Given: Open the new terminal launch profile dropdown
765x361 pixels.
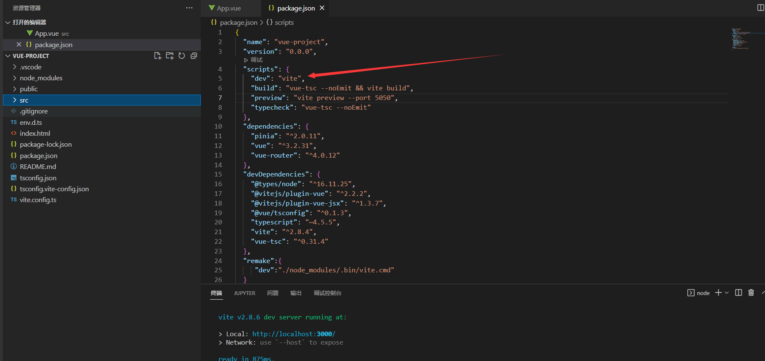Looking at the screenshot, I should click(x=727, y=293).
